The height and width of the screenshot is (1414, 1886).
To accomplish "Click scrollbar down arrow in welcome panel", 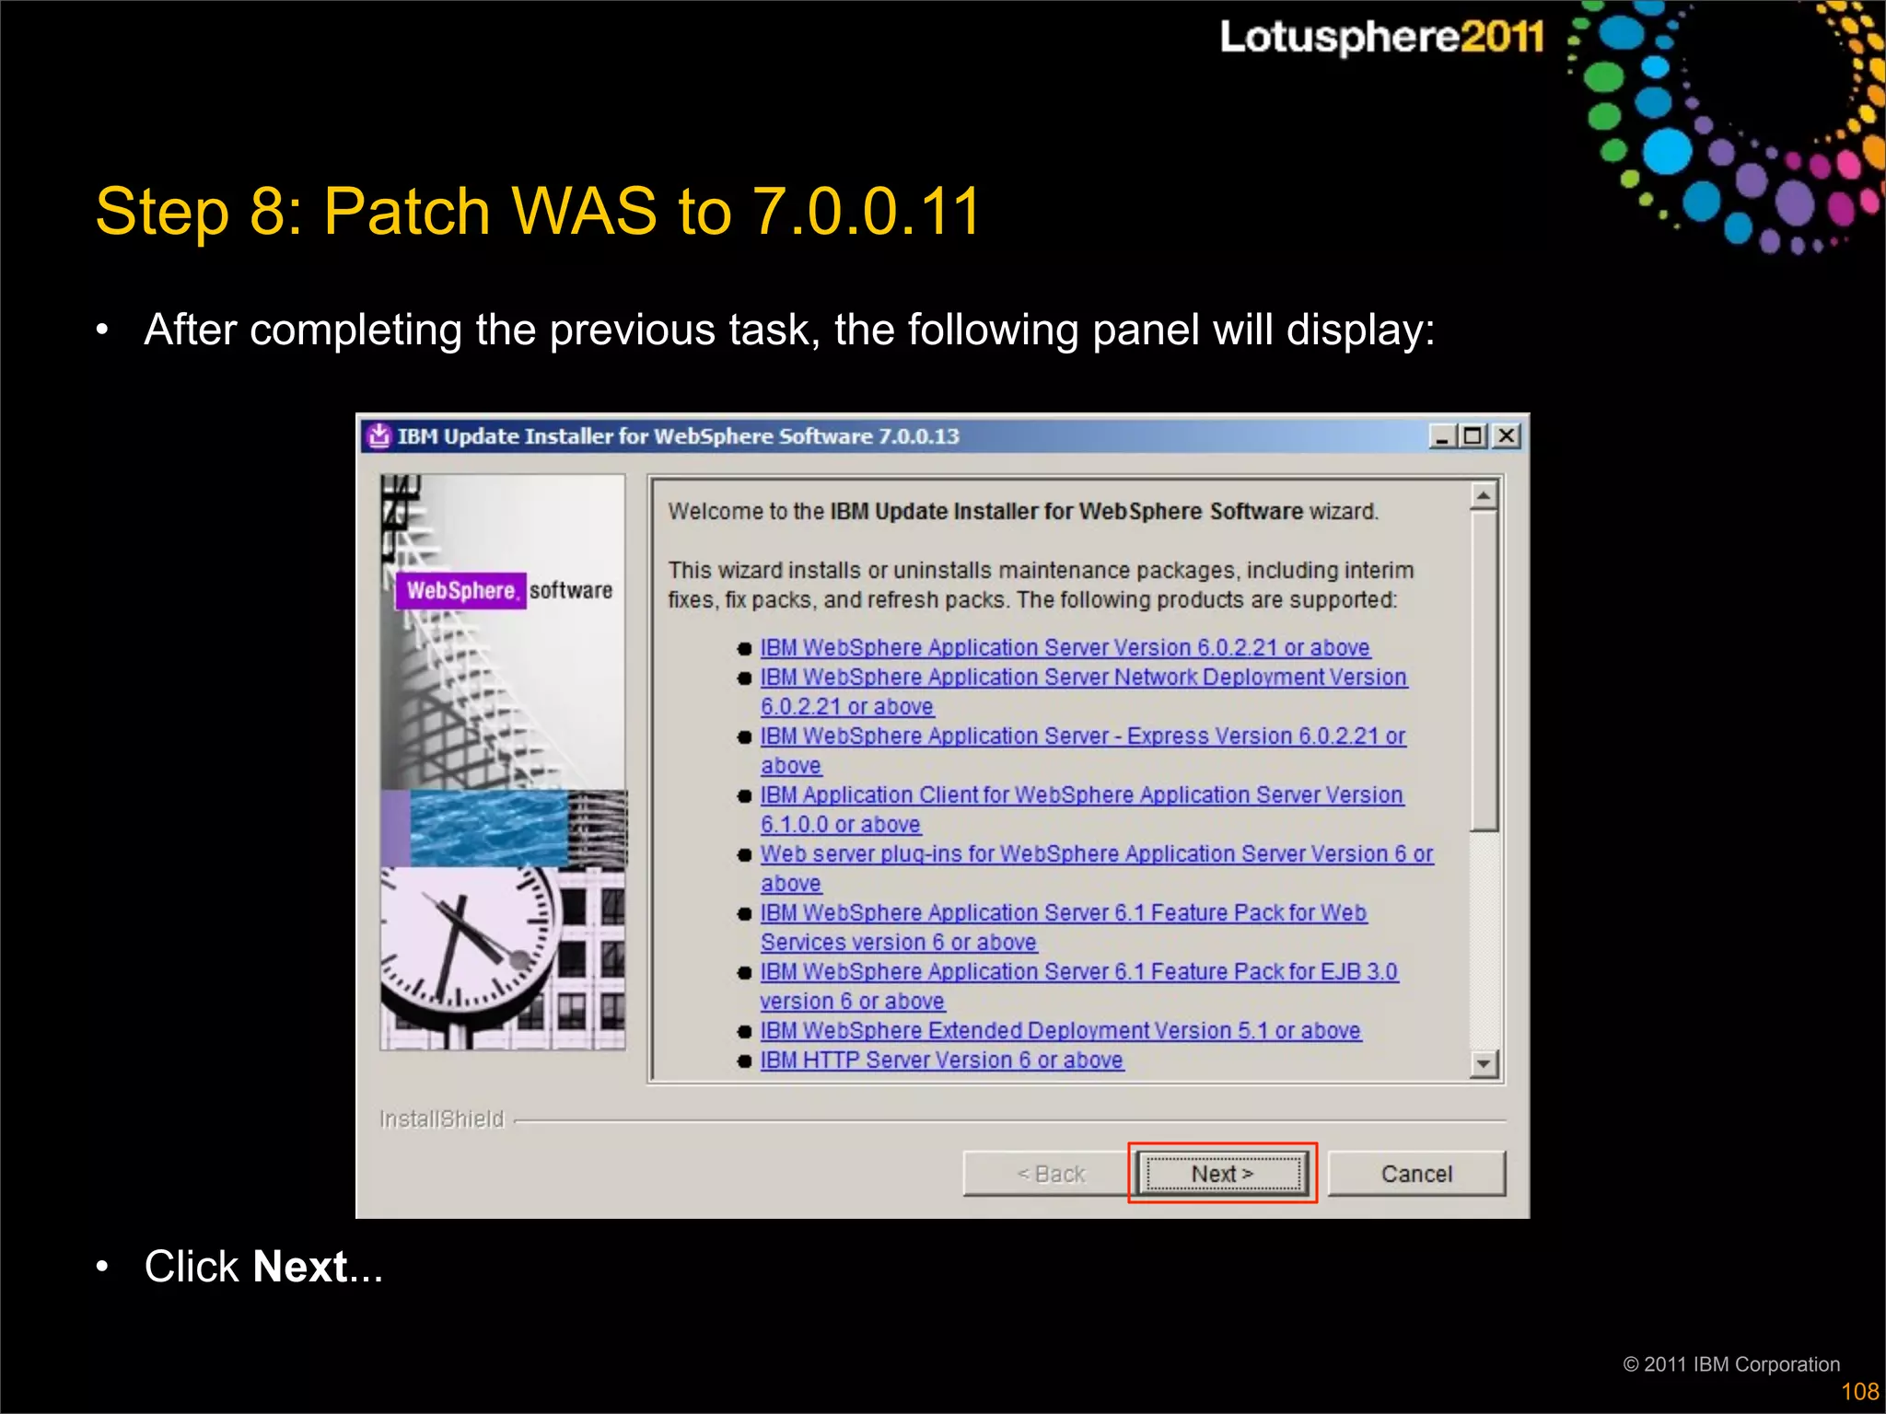I will click(1484, 1064).
